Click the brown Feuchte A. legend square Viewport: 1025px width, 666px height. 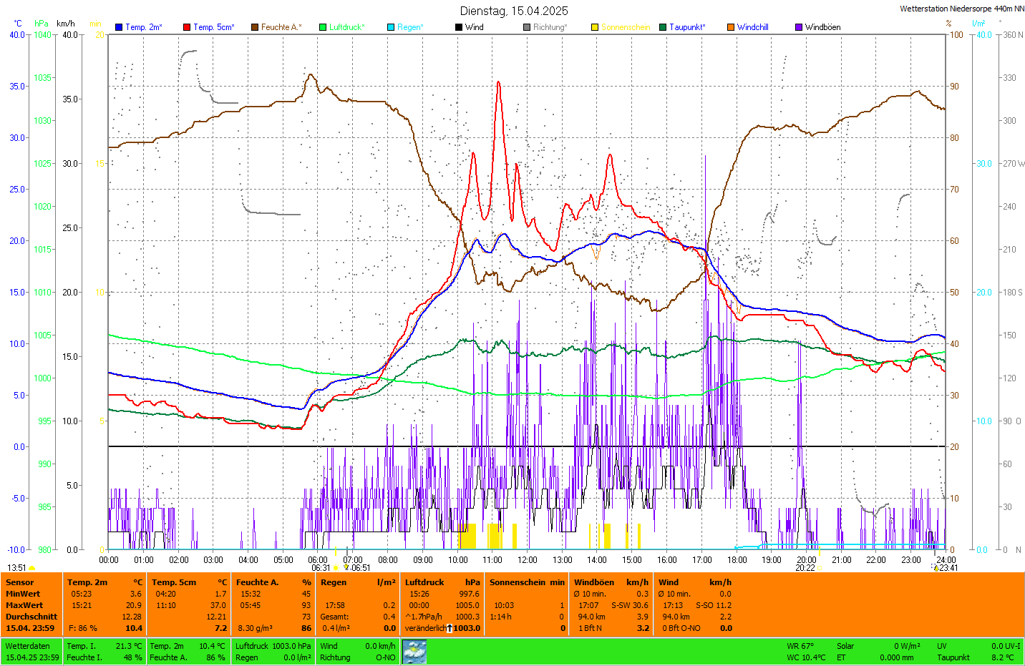(254, 27)
